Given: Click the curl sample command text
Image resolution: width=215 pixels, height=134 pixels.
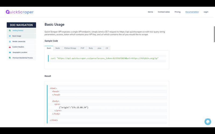Looking at the screenshot, I should 105,58.
